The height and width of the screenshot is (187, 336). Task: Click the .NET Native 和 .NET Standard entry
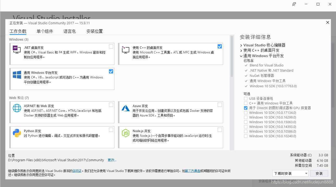pyautogui.click(x=271, y=71)
